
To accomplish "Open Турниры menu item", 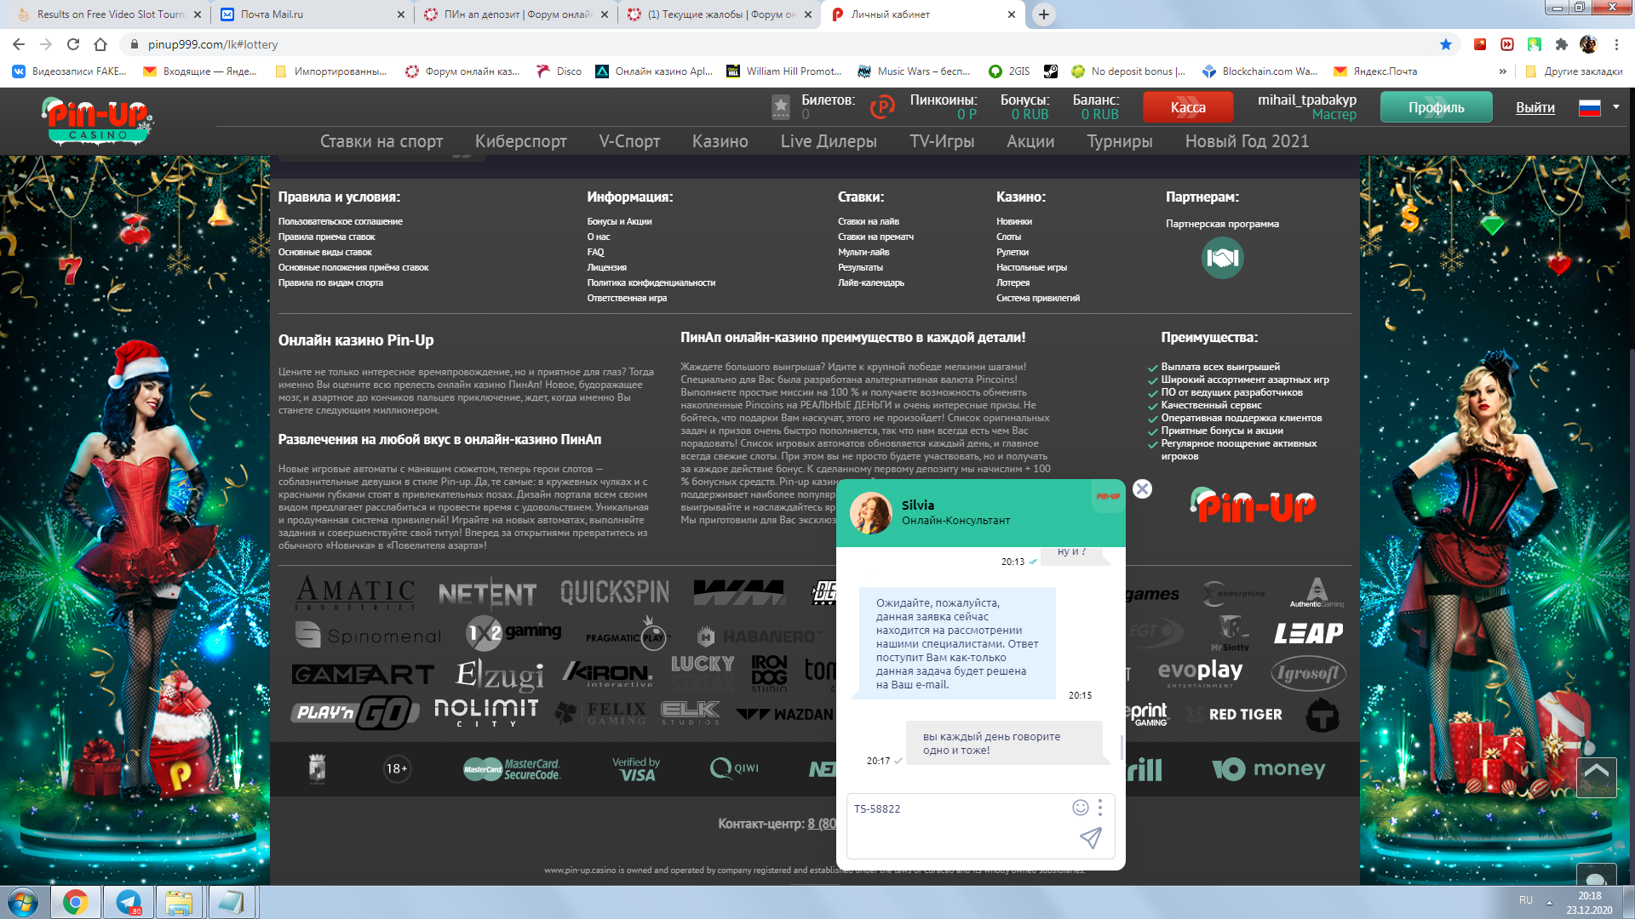I will click(1120, 141).
